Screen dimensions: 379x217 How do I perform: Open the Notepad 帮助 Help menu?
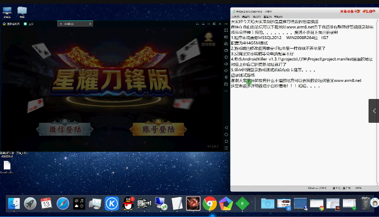pyautogui.click(x=278, y=17)
